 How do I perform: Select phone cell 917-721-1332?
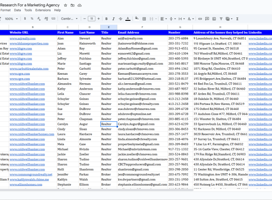pos(180,149)
